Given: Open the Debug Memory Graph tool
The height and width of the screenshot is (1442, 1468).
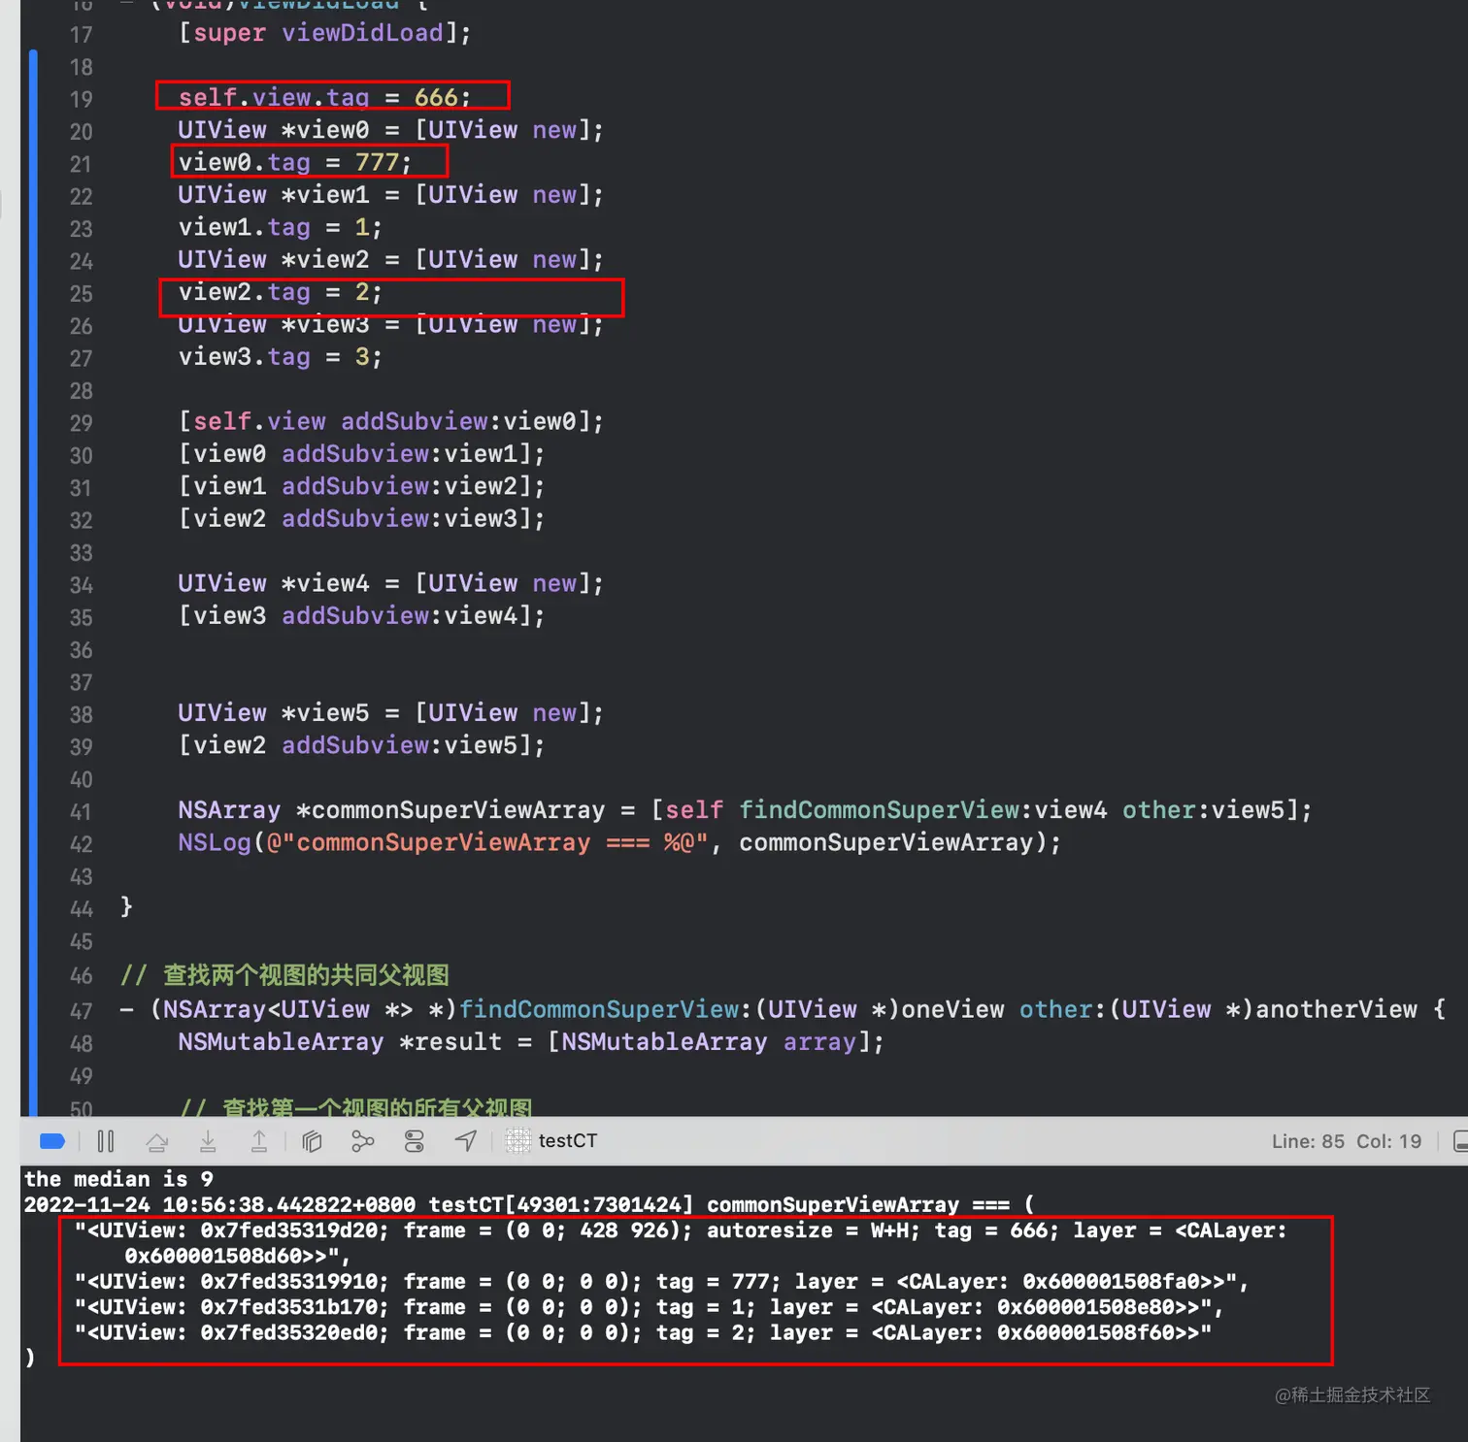Looking at the screenshot, I should click(x=362, y=1141).
